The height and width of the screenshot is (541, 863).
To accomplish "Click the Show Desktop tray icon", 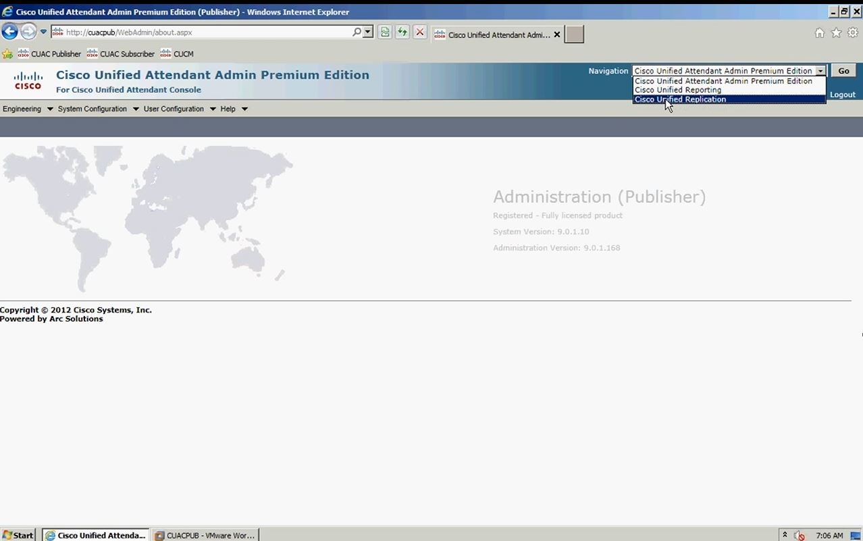I will point(856,536).
